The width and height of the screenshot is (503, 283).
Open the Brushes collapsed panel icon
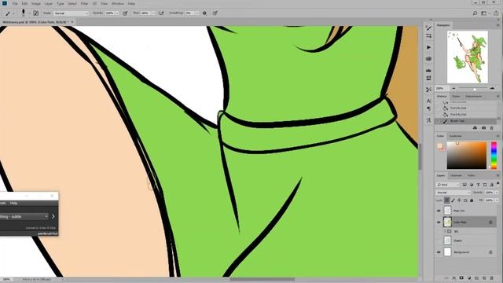click(428, 36)
